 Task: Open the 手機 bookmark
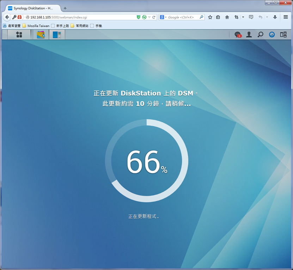[x=96, y=26]
